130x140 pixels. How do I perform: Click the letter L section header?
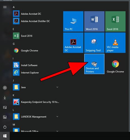coord(13,110)
